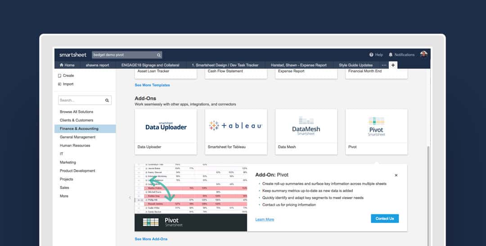Add a new tab with plus button

pyautogui.click(x=393, y=65)
